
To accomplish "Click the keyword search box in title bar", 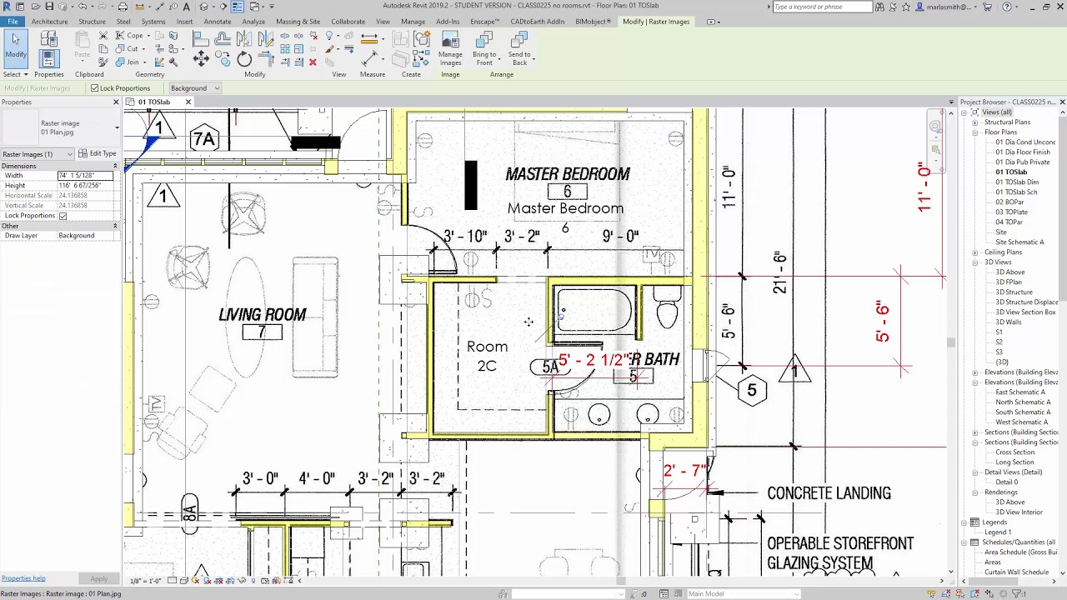I will point(822,7).
